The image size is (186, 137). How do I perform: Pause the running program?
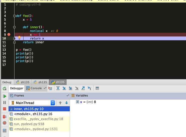point(5,103)
